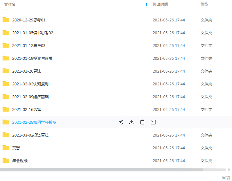Click folder icon of 年会视频
Viewport: 232px width, 181px height.
point(6,161)
